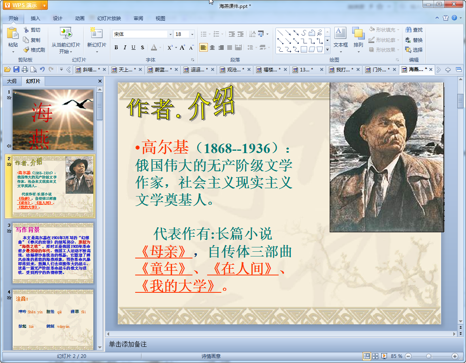This screenshot has height=363, width=466.
Task: Insert a Text Box icon
Action: pos(340,33)
